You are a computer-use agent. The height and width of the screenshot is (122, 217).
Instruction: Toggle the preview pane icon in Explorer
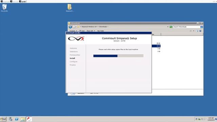(x=197, y=31)
